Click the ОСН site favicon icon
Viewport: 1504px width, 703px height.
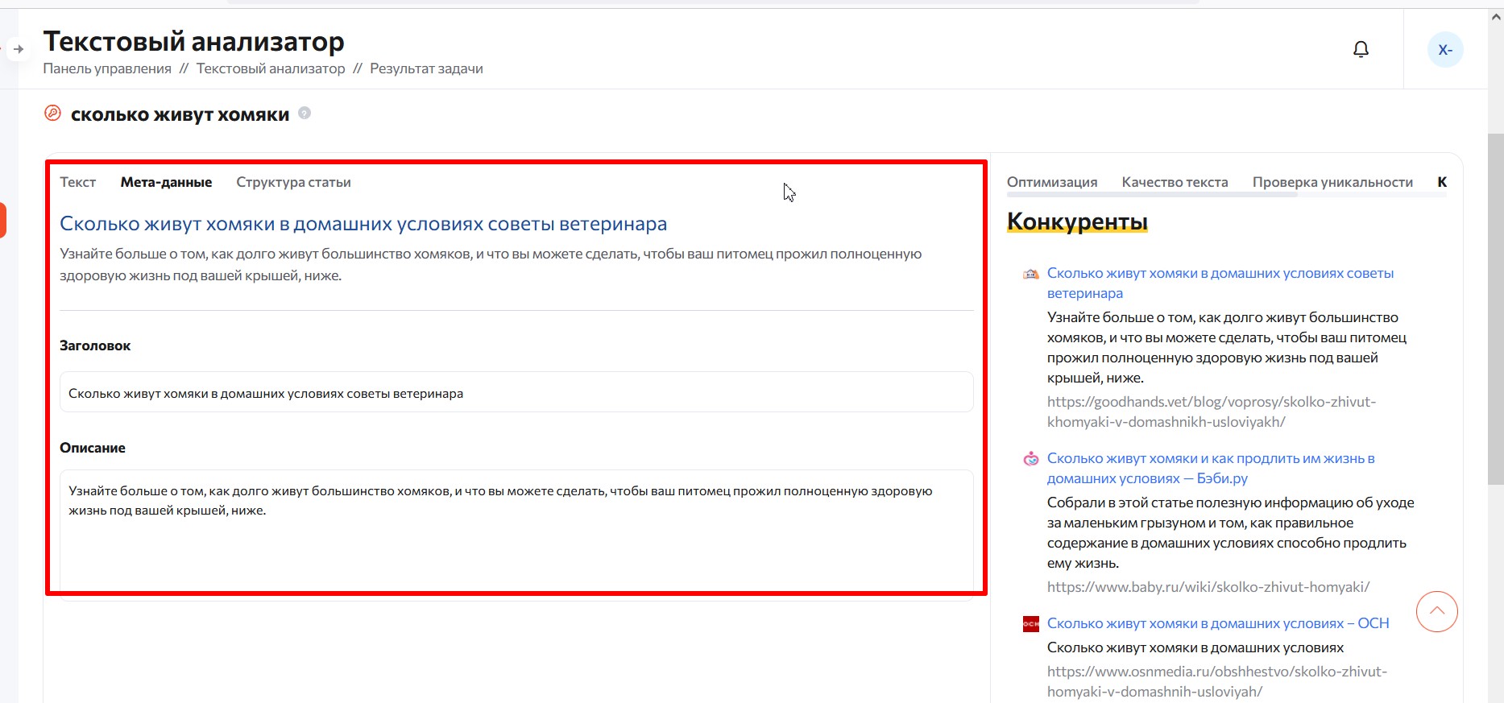(1030, 624)
